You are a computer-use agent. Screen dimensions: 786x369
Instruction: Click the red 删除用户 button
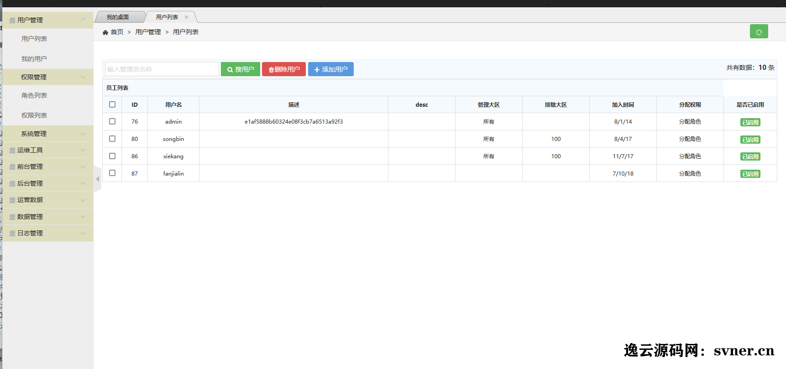[x=284, y=69]
